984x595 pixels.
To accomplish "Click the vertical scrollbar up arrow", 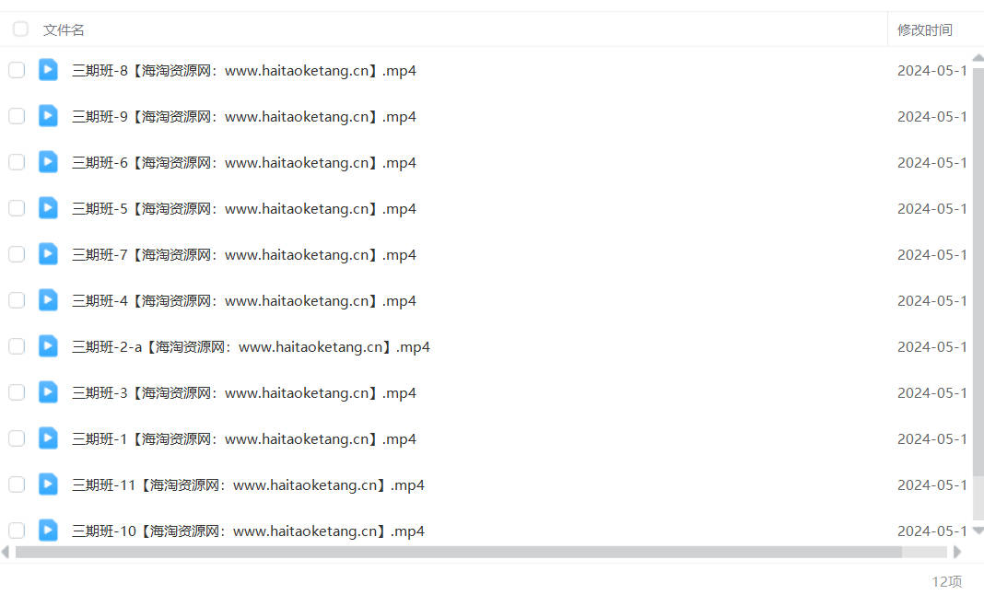I will 978,58.
